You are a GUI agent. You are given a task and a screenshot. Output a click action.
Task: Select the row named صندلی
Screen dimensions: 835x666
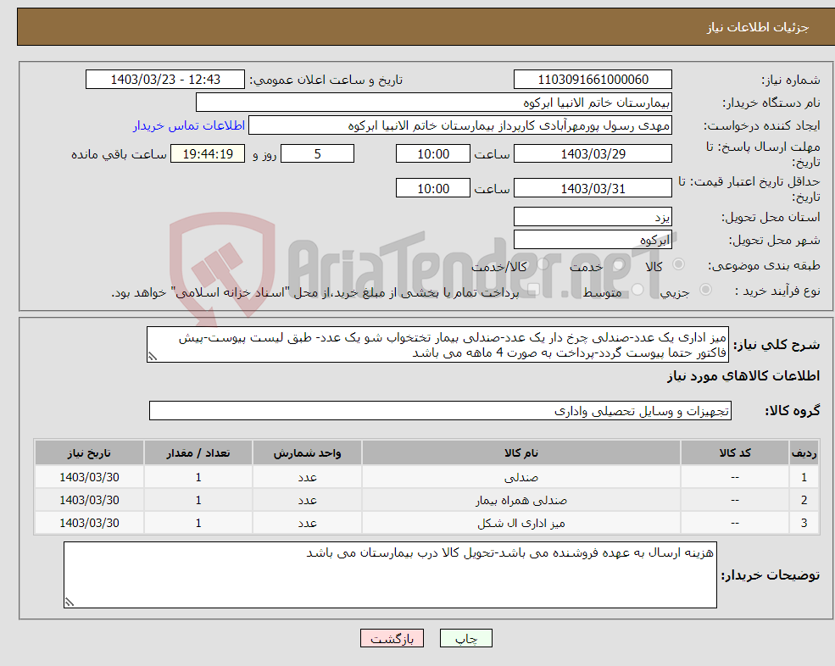(x=426, y=477)
